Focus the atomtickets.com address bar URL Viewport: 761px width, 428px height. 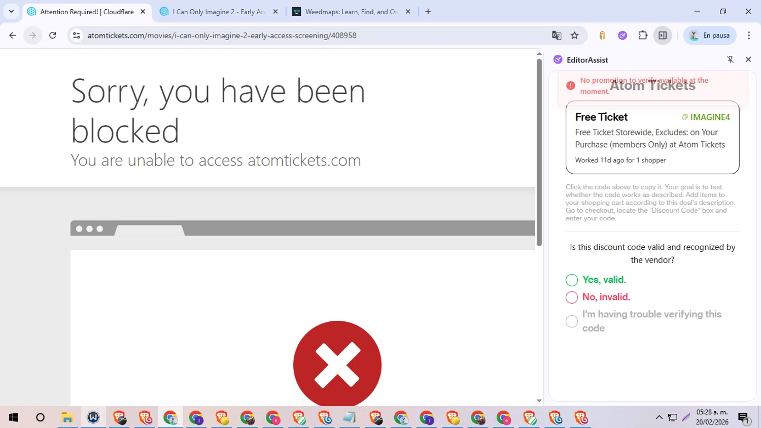pyautogui.click(x=222, y=36)
